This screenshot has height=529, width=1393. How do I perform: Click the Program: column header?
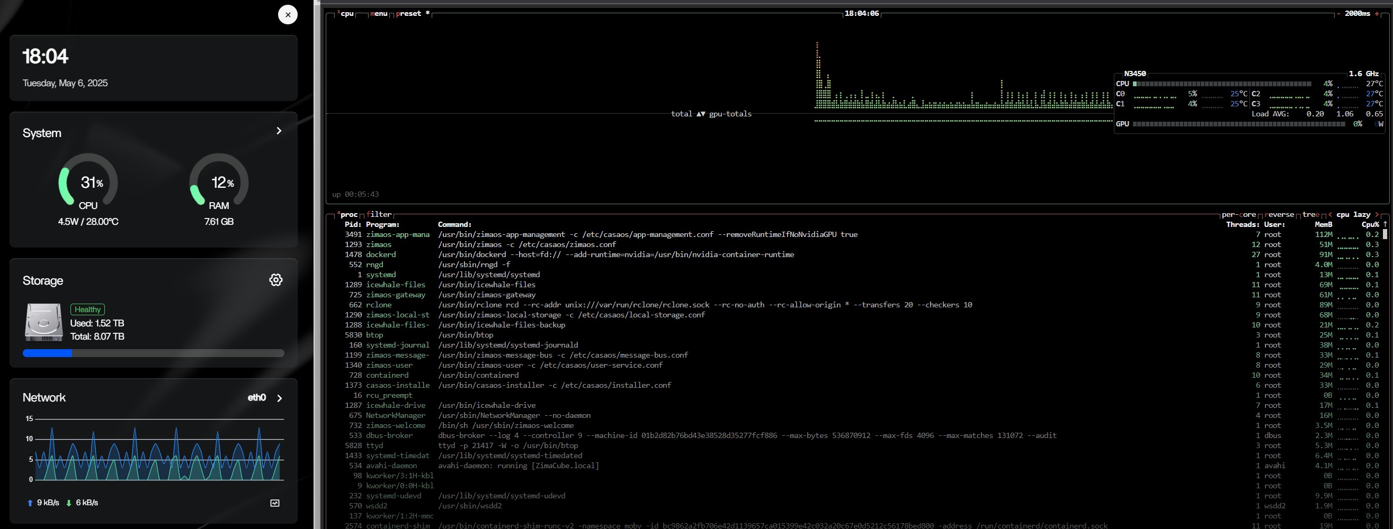[383, 224]
